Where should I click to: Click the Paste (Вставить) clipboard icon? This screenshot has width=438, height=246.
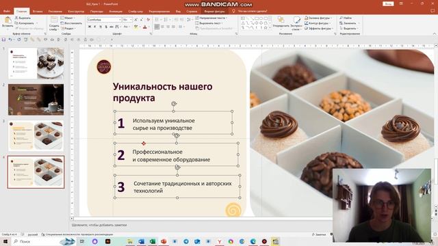tap(8, 20)
